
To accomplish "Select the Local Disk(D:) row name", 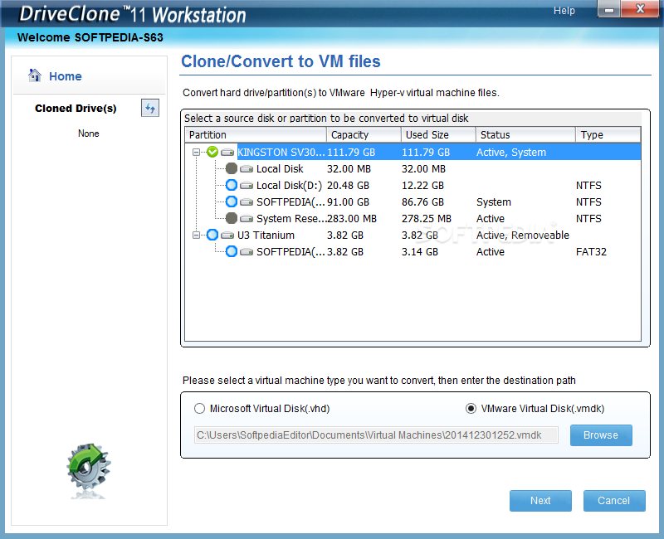I will click(x=289, y=185).
